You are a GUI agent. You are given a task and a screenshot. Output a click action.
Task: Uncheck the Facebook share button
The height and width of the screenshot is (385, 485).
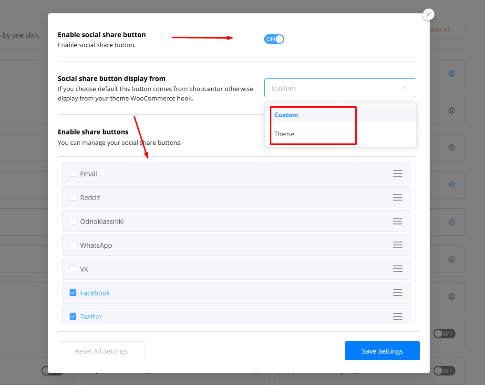(x=73, y=293)
